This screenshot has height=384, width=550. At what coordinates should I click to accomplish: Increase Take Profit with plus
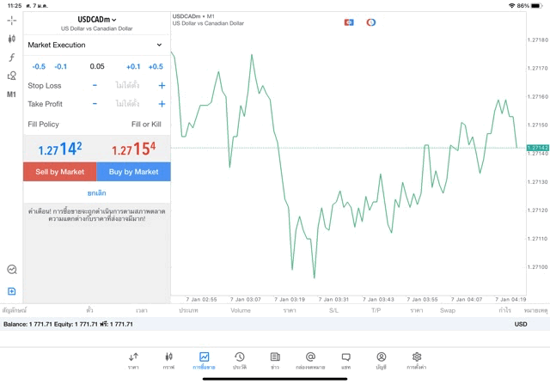[x=162, y=104]
